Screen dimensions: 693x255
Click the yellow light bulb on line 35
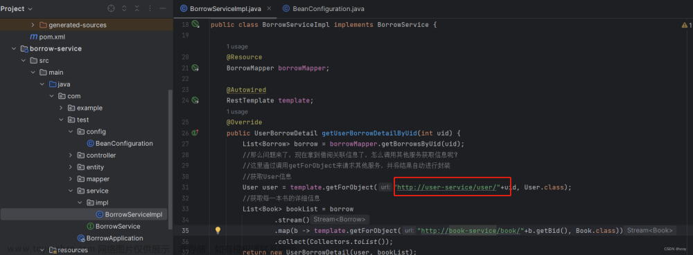(218, 230)
